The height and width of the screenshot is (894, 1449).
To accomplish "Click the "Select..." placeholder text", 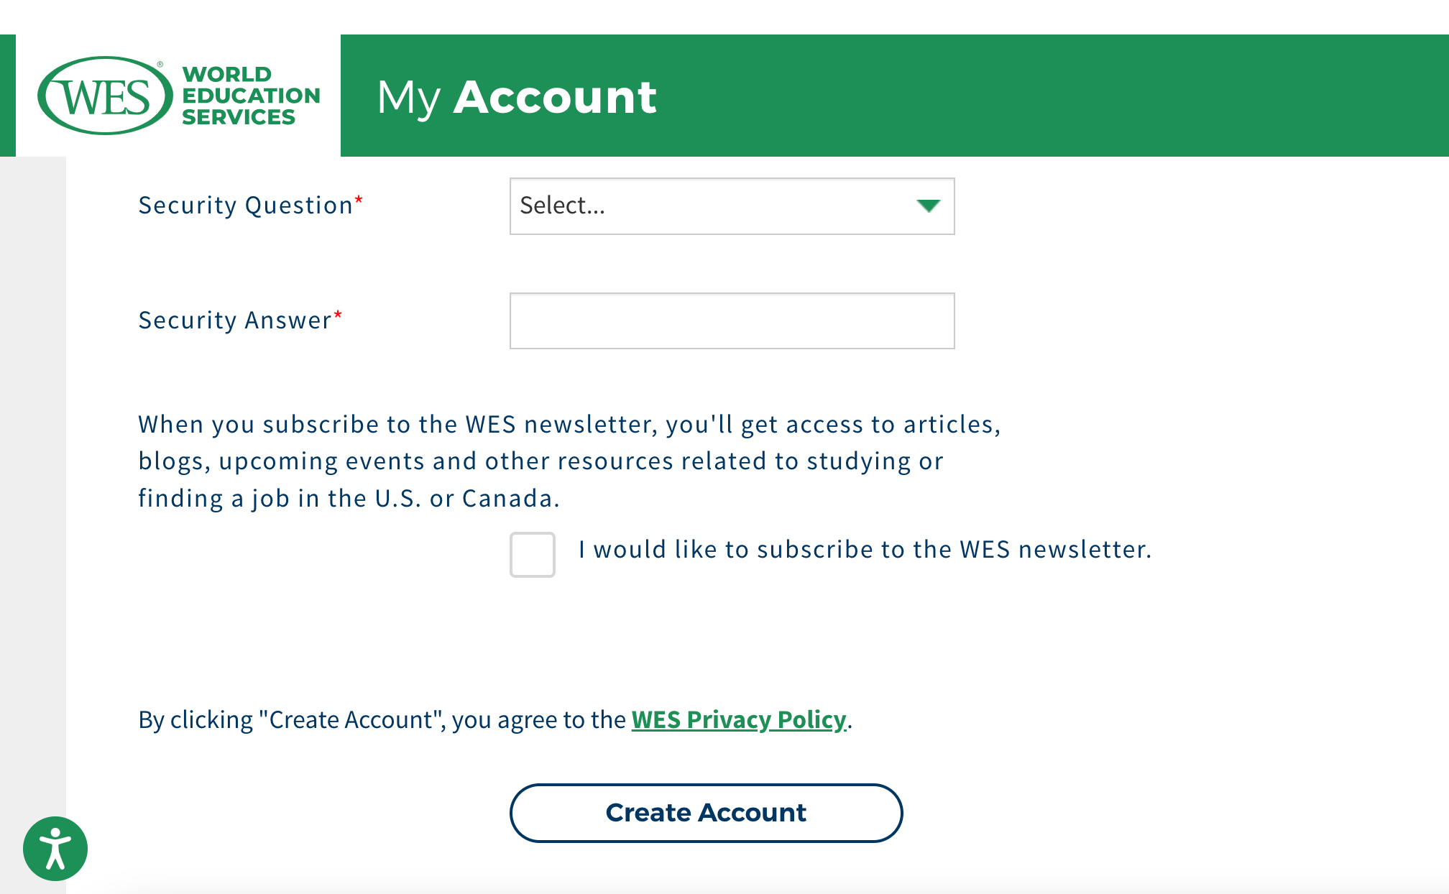I will click(562, 206).
